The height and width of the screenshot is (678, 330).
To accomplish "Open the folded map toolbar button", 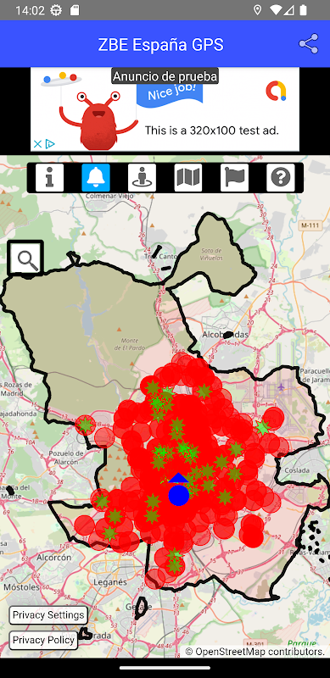I will point(188,178).
